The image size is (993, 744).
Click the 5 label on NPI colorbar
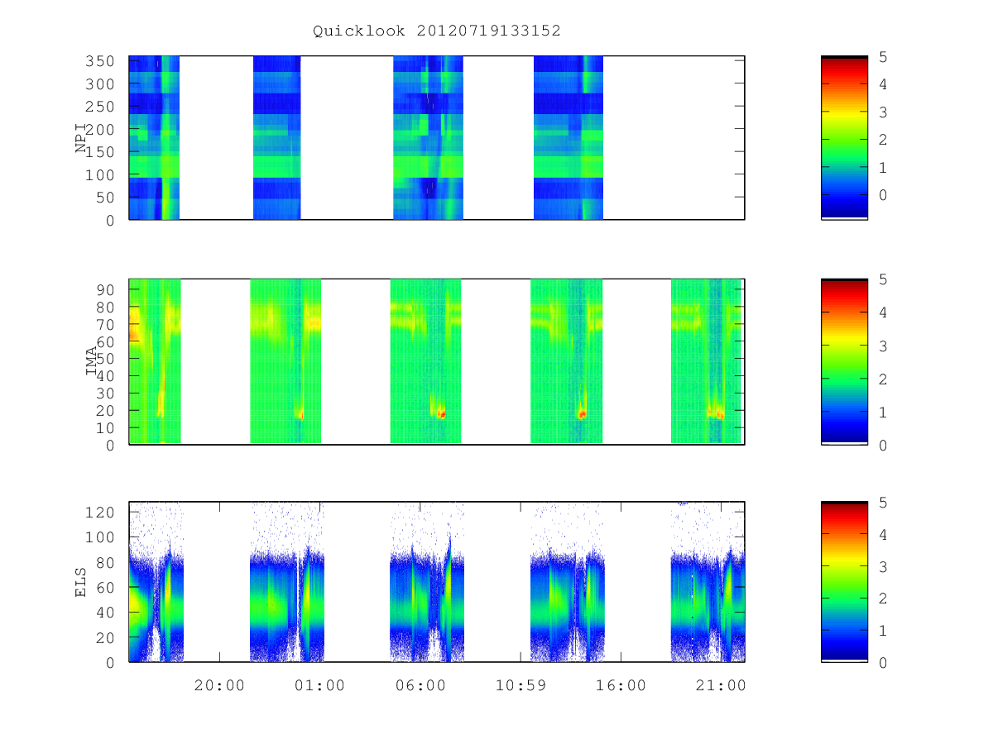pos(882,57)
